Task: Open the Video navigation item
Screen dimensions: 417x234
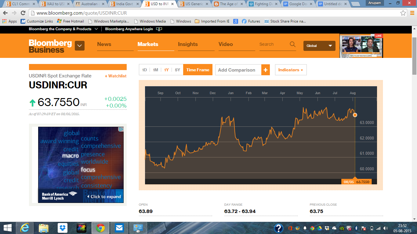Action: pos(226,44)
